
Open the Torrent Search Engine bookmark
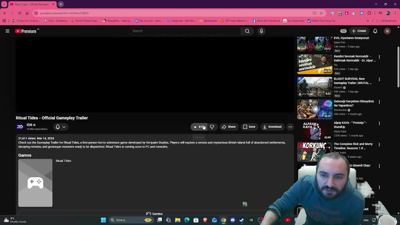tap(85, 21)
